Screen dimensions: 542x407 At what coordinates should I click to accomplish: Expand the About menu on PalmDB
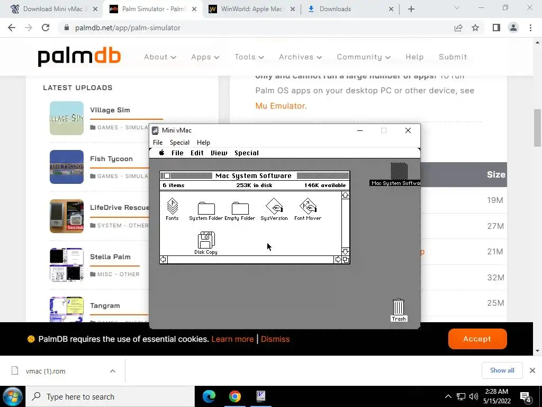point(160,57)
